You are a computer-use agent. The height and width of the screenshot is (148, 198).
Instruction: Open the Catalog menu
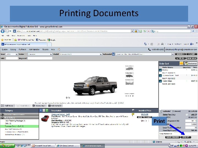[13, 50]
